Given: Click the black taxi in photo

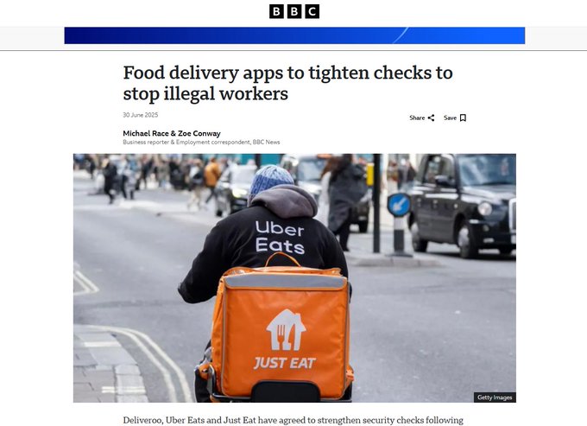Looking at the screenshot, I should coord(463,206).
